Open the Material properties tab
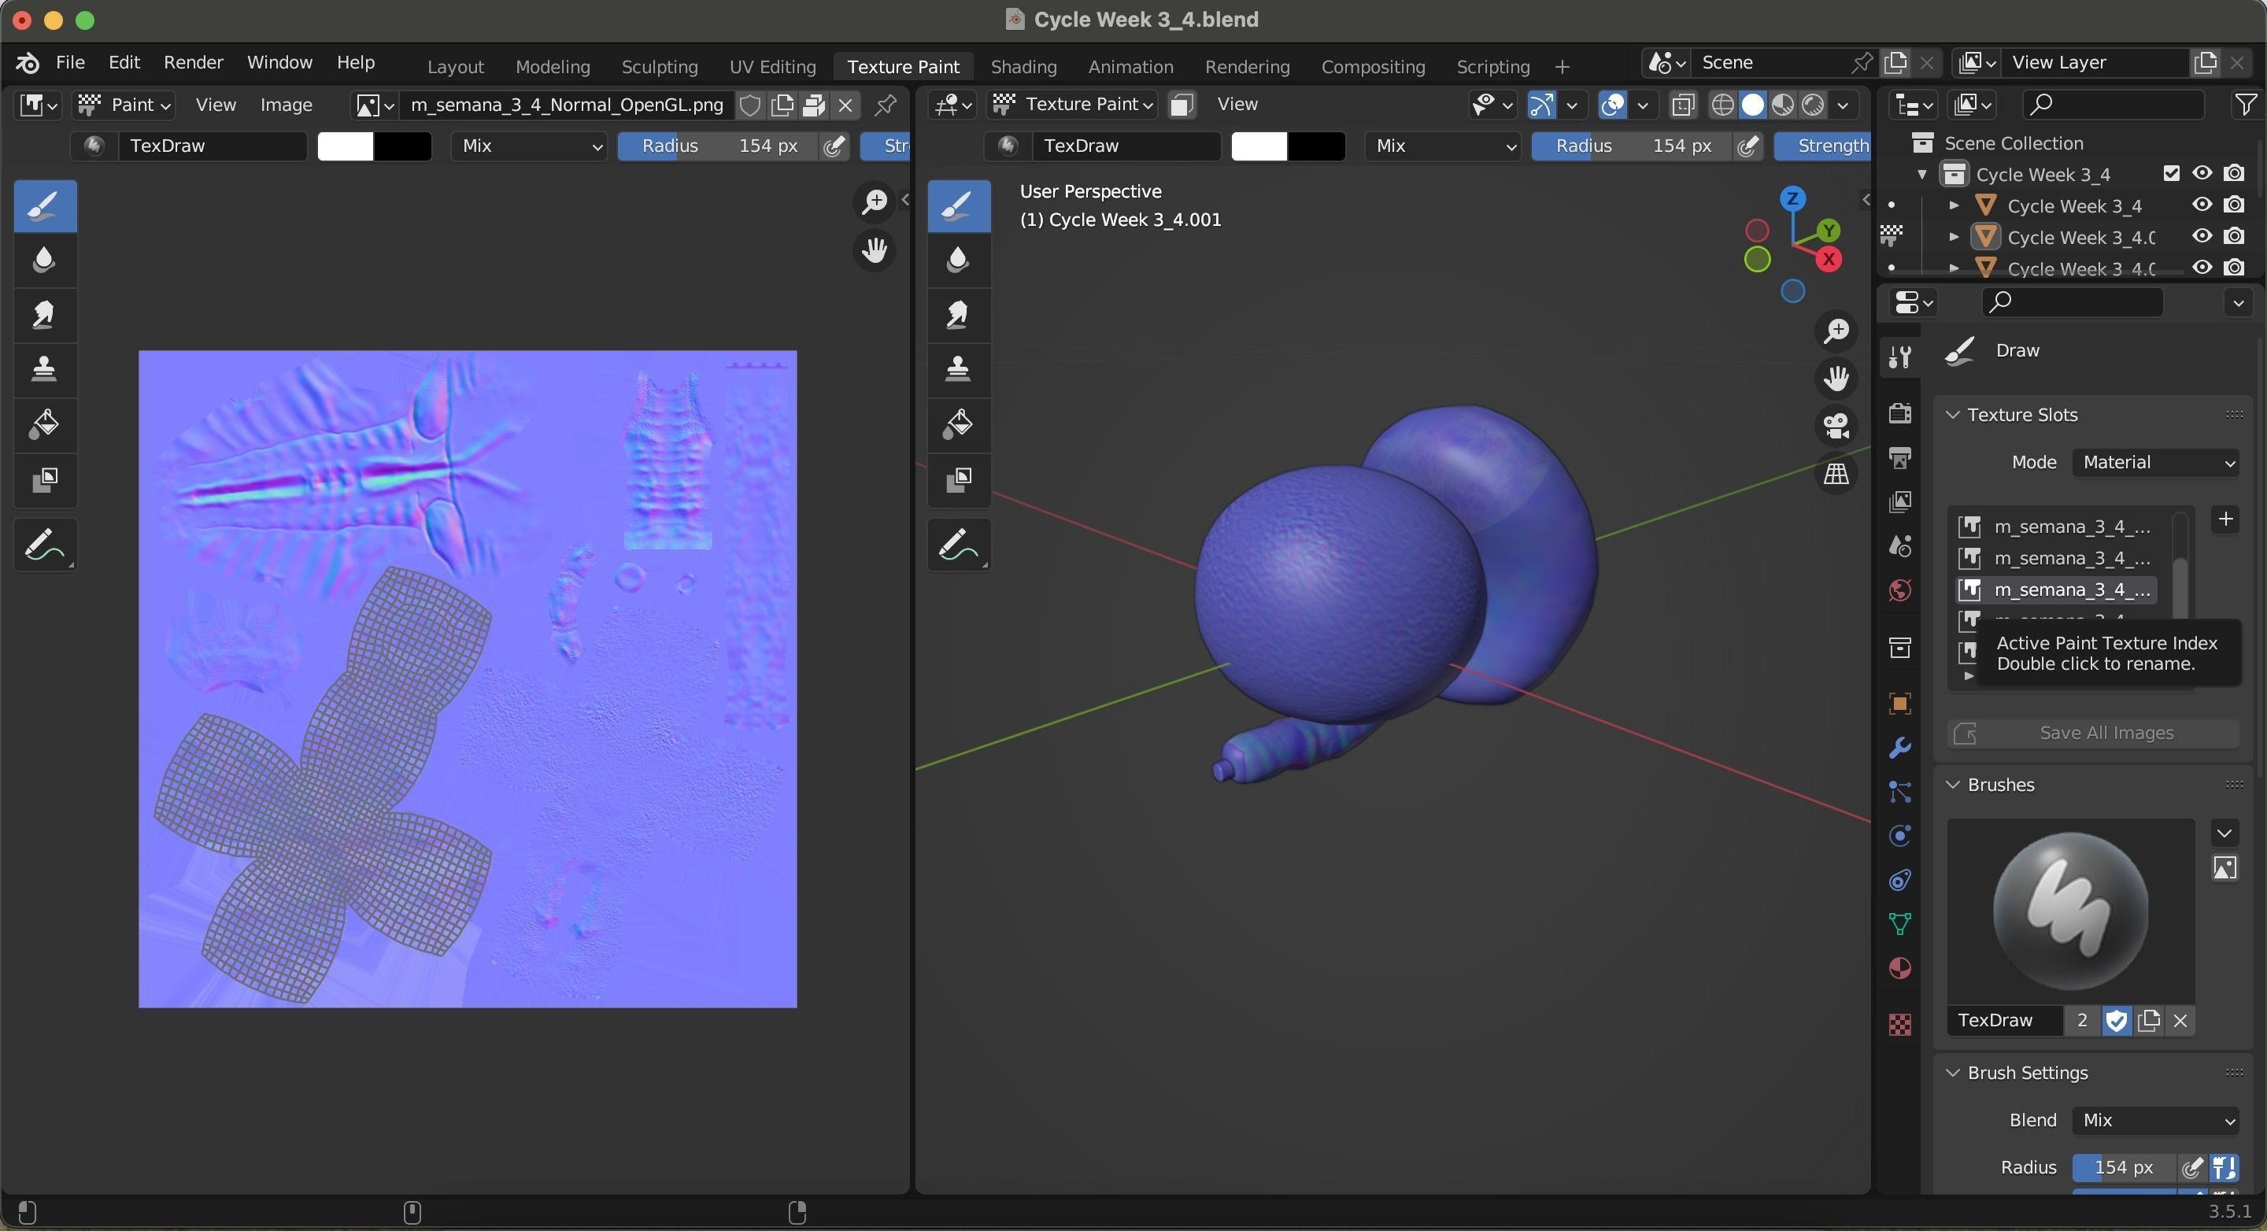 click(x=1899, y=968)
